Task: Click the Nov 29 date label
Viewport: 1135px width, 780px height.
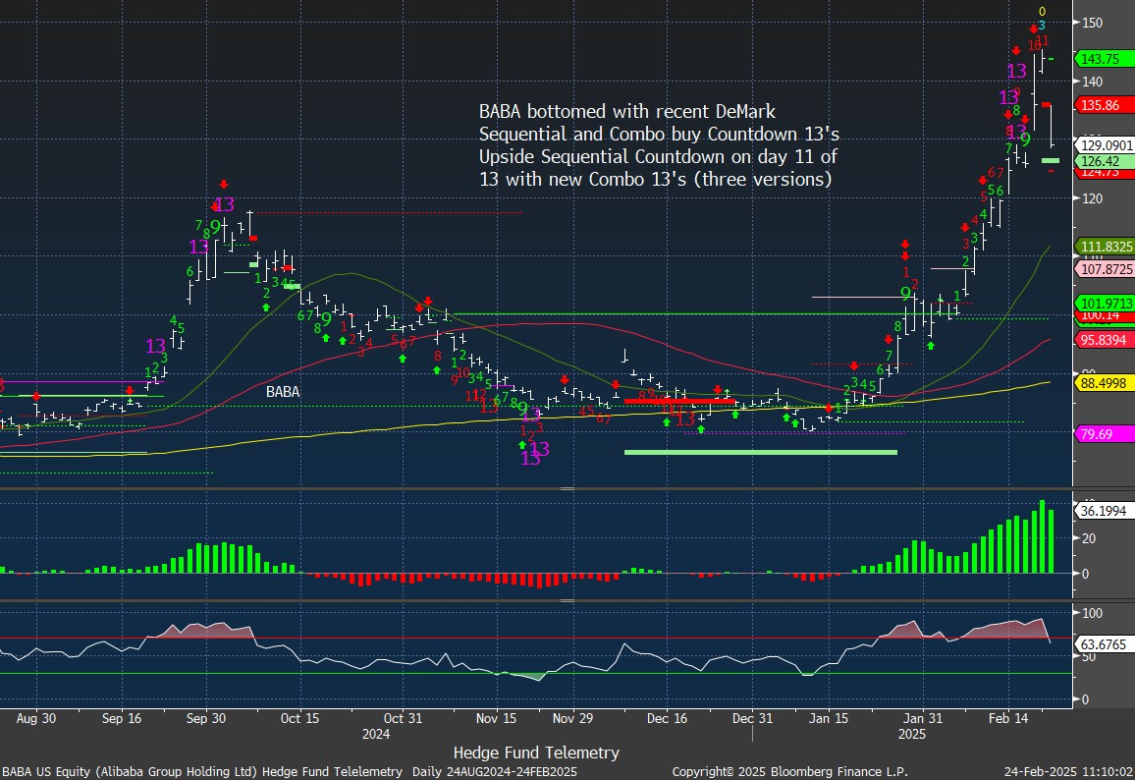Action: [x=572, y=718]
